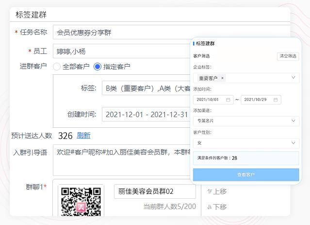The height and width of the screenshot is (225, 310).
Task: Expand the 企业标签 dropdown arrow
Action: coord(294,78)
